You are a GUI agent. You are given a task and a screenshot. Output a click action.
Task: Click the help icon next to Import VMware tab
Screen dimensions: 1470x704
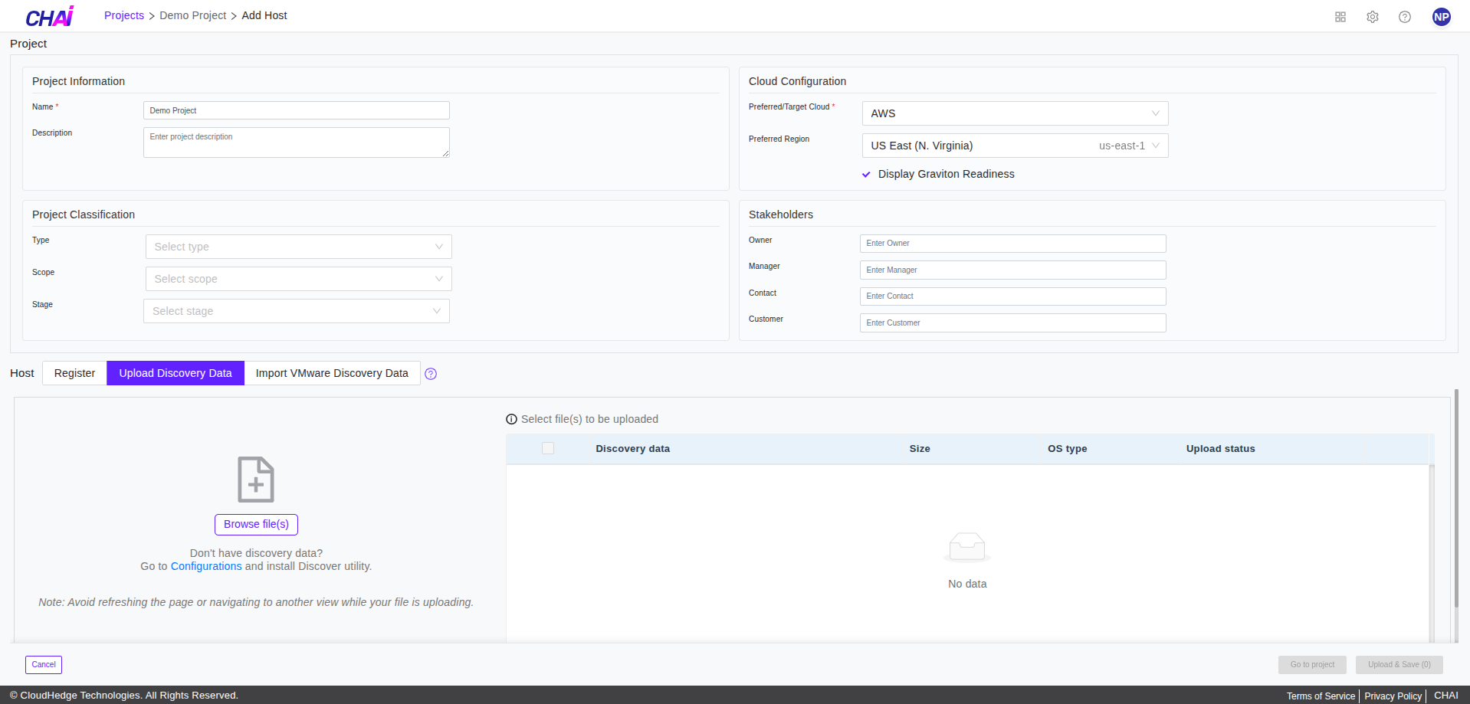pyautogui.click(x=431, y=374)
